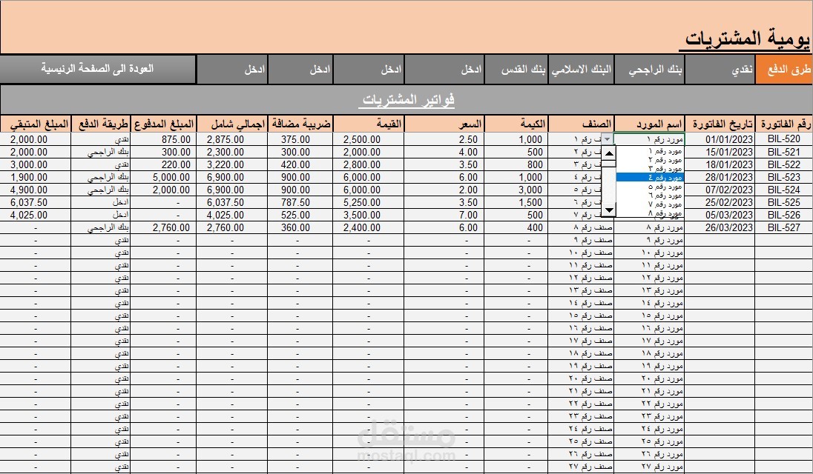Screen dimensions: 813x474
Task: Click the اسم المورد column header
Action: pos(649,124)
